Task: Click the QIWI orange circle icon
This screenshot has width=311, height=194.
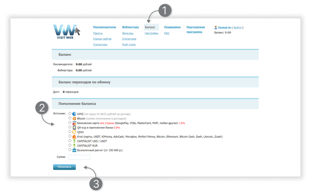Action: pos(74,132)
